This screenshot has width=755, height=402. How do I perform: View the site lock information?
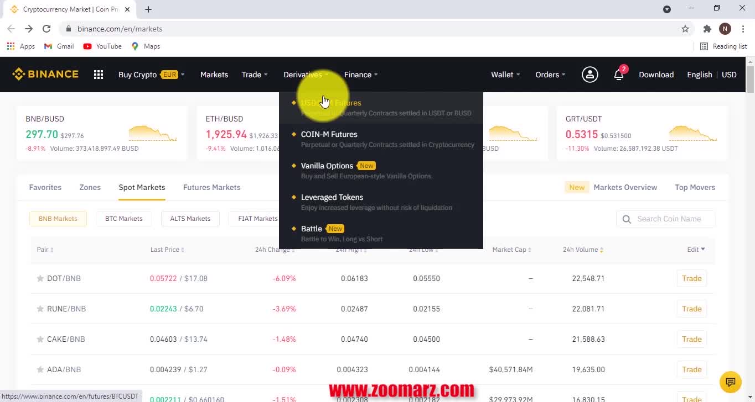pyautogui.click(x=69, y=29)
